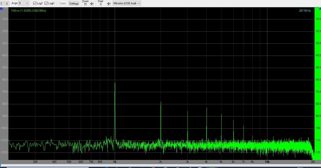Click the Zoom value 51

point(86,4)
